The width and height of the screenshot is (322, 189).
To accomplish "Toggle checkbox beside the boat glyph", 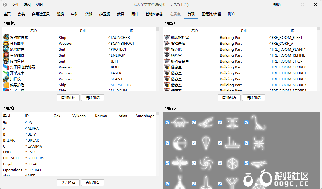I will pyautogui.click(x=220, y=143).
